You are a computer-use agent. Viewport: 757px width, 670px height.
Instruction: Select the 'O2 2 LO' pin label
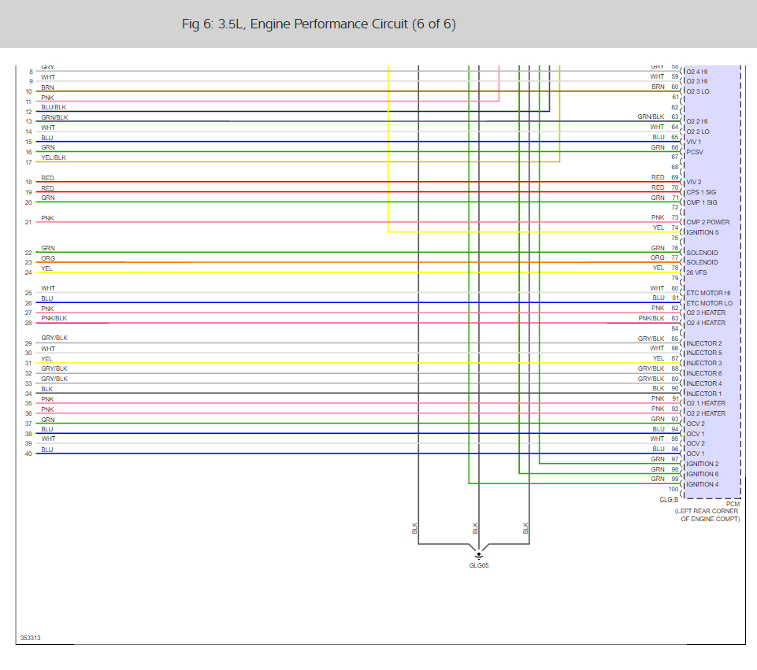[698, 131]
